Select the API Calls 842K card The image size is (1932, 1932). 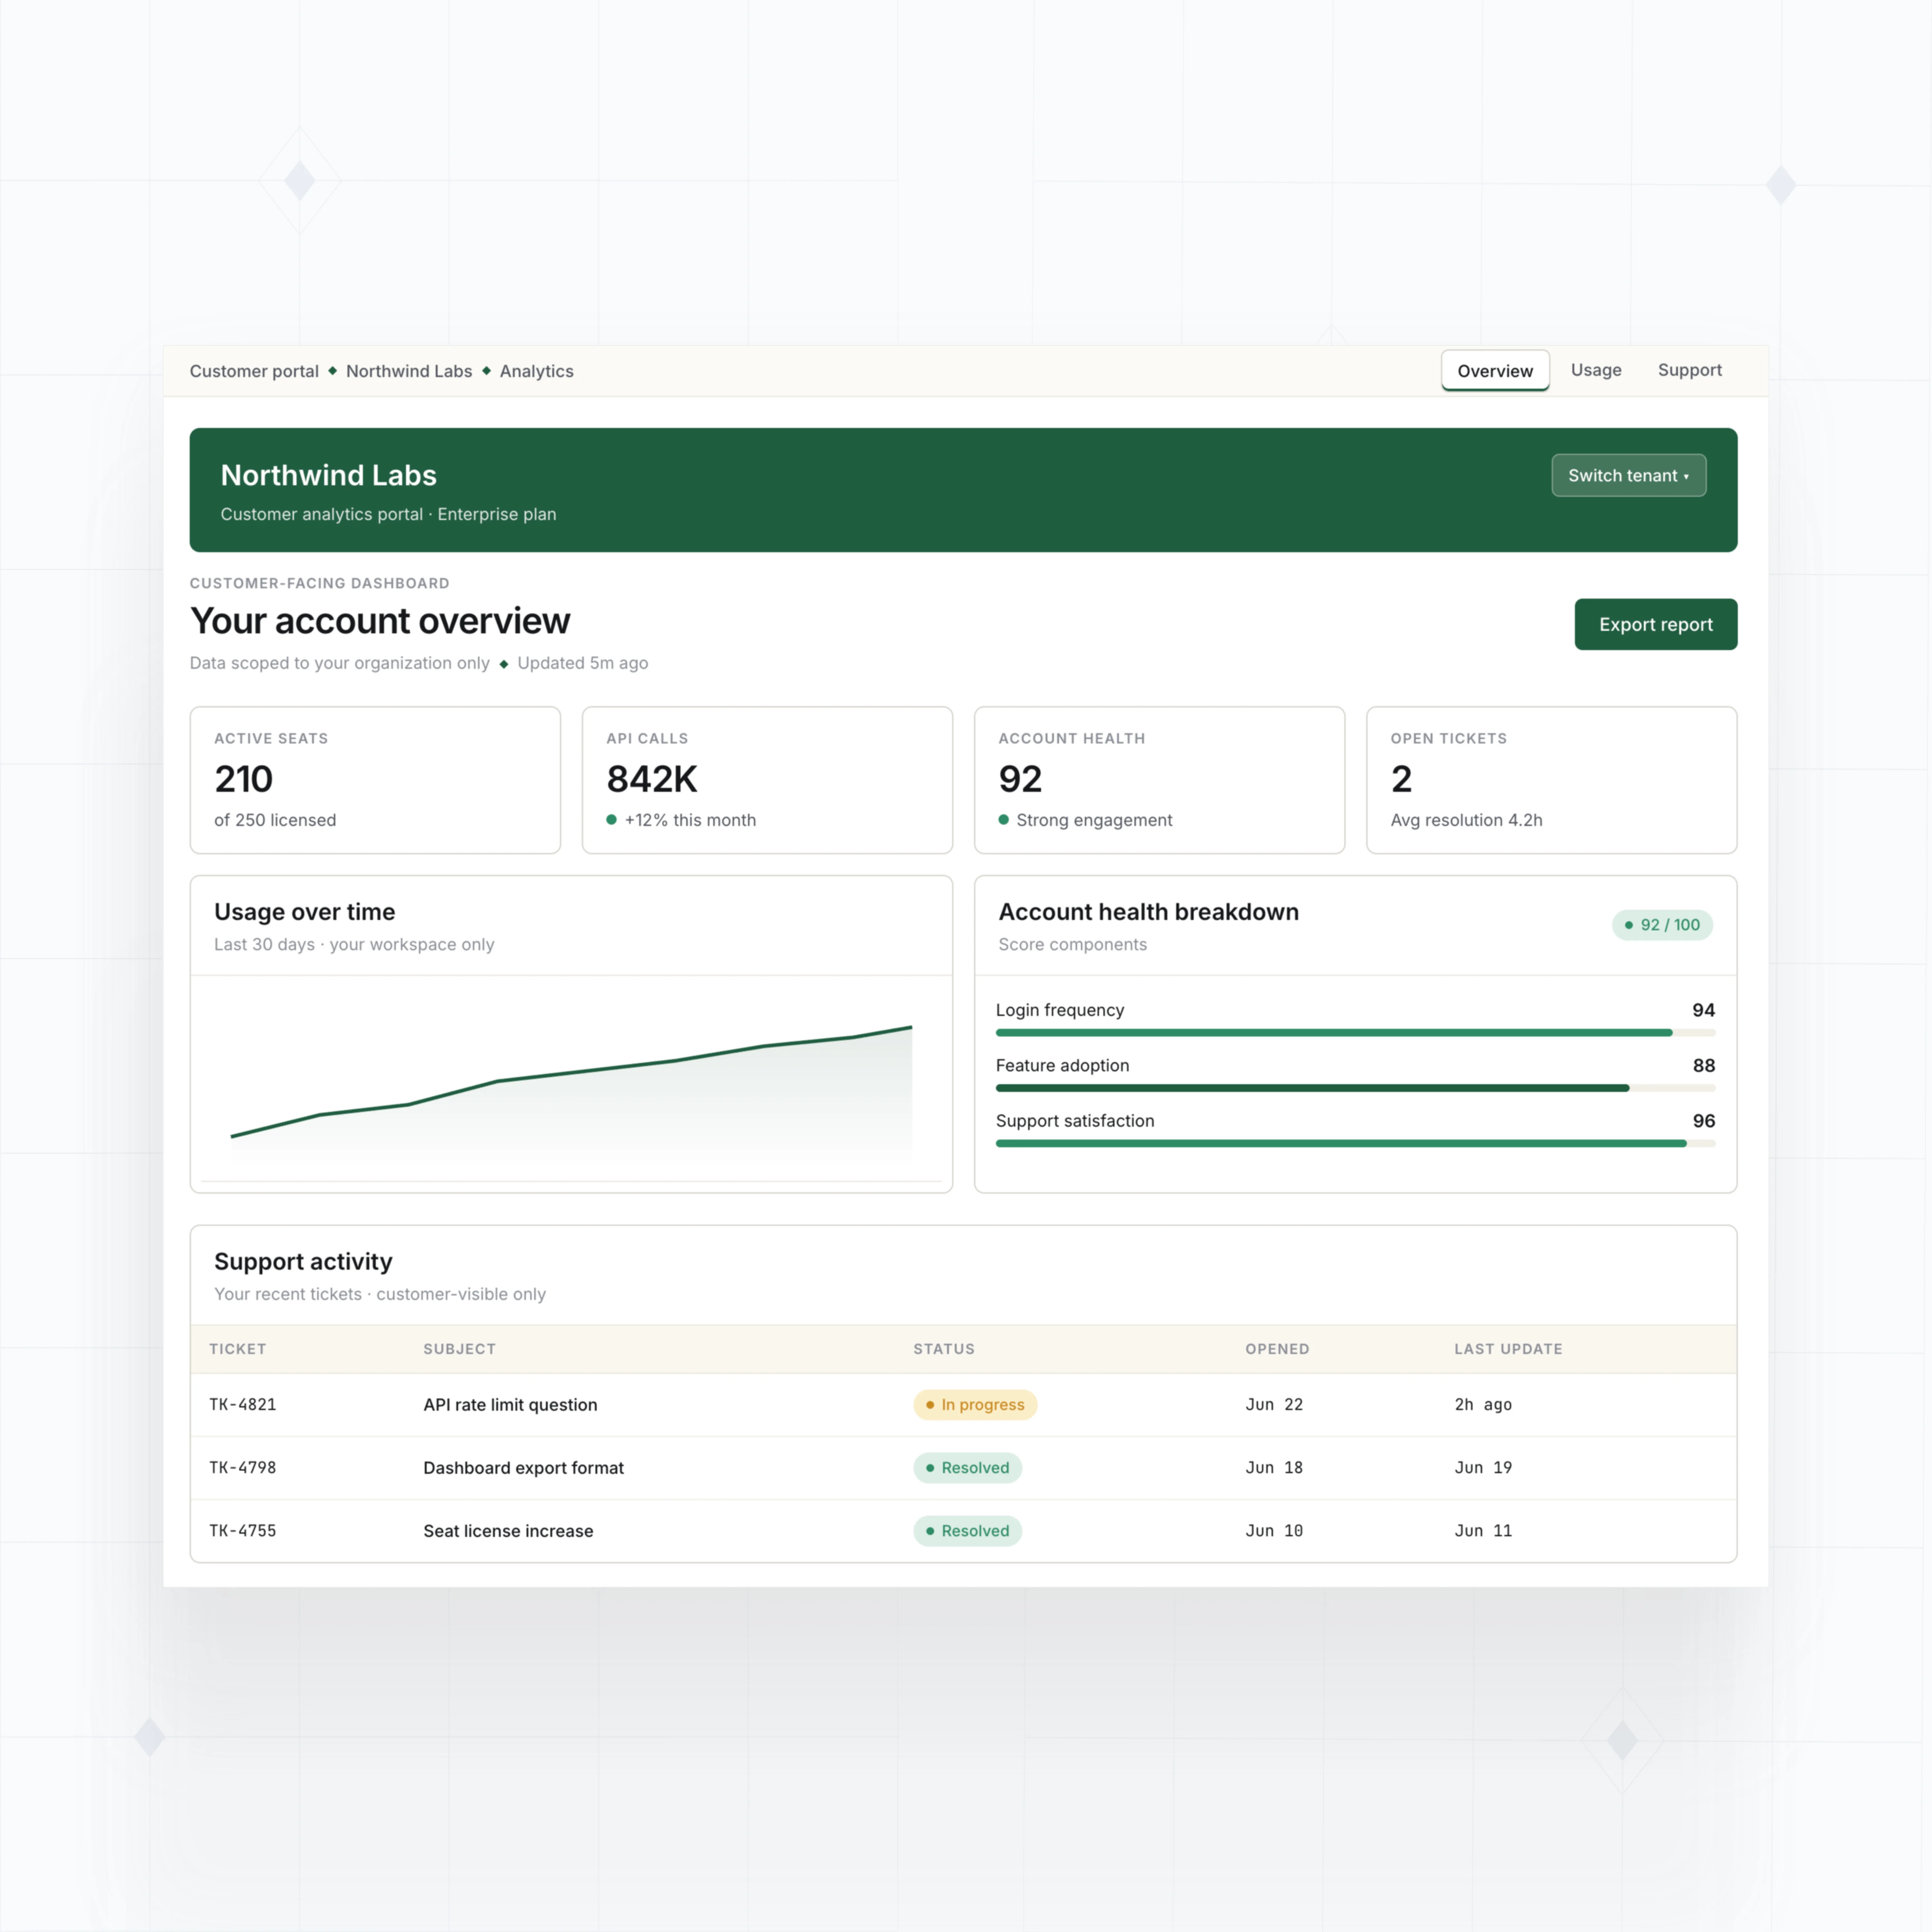tap(767, 780)
